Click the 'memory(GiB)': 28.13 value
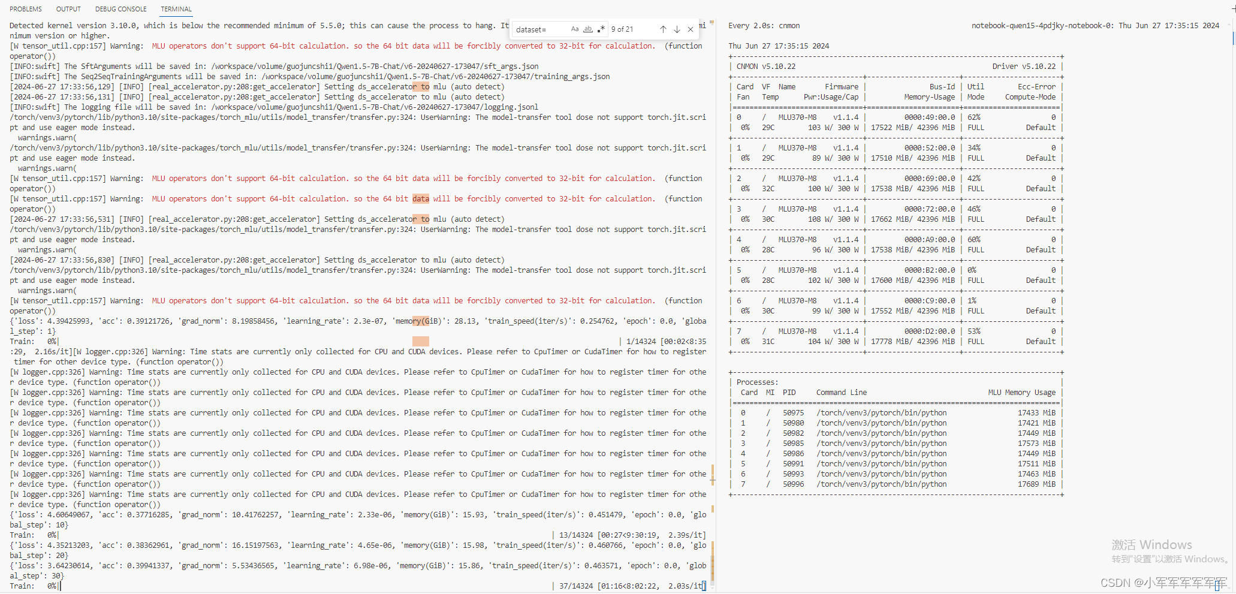The width and height of the screenshot is (1236, 594). [435, 321]
